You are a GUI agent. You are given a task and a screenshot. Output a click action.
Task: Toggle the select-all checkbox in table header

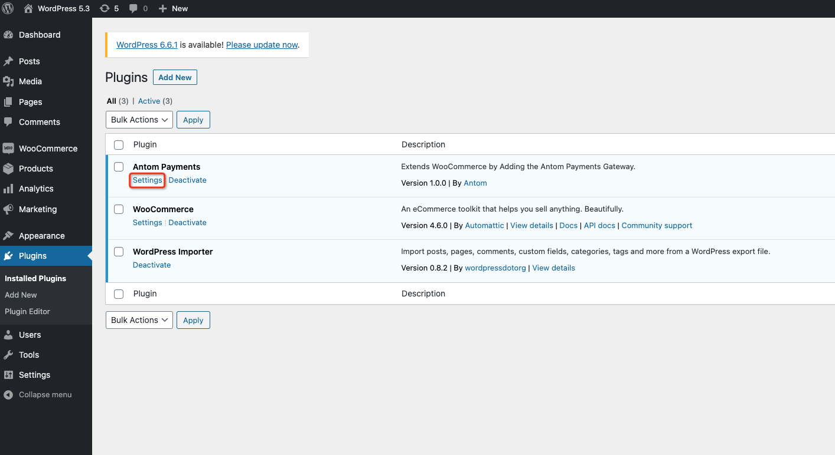coord(119,145)
